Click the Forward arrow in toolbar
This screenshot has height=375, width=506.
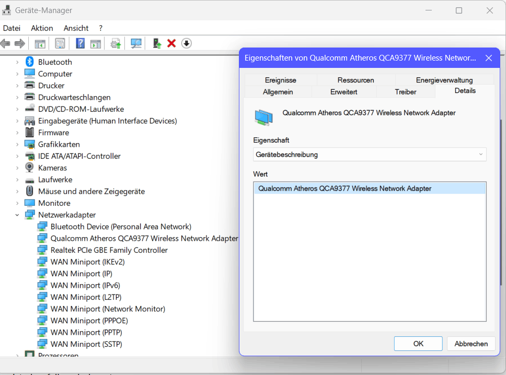[20, 43]
